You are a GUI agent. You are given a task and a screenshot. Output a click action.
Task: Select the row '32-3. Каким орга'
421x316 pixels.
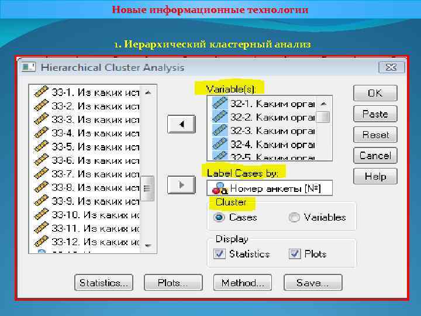coord(263,130)
